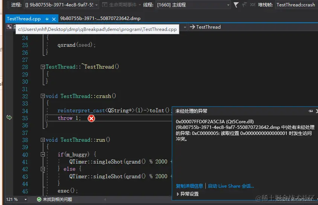
Task: Click the throw 1; statement
Action: pos(69,118)
